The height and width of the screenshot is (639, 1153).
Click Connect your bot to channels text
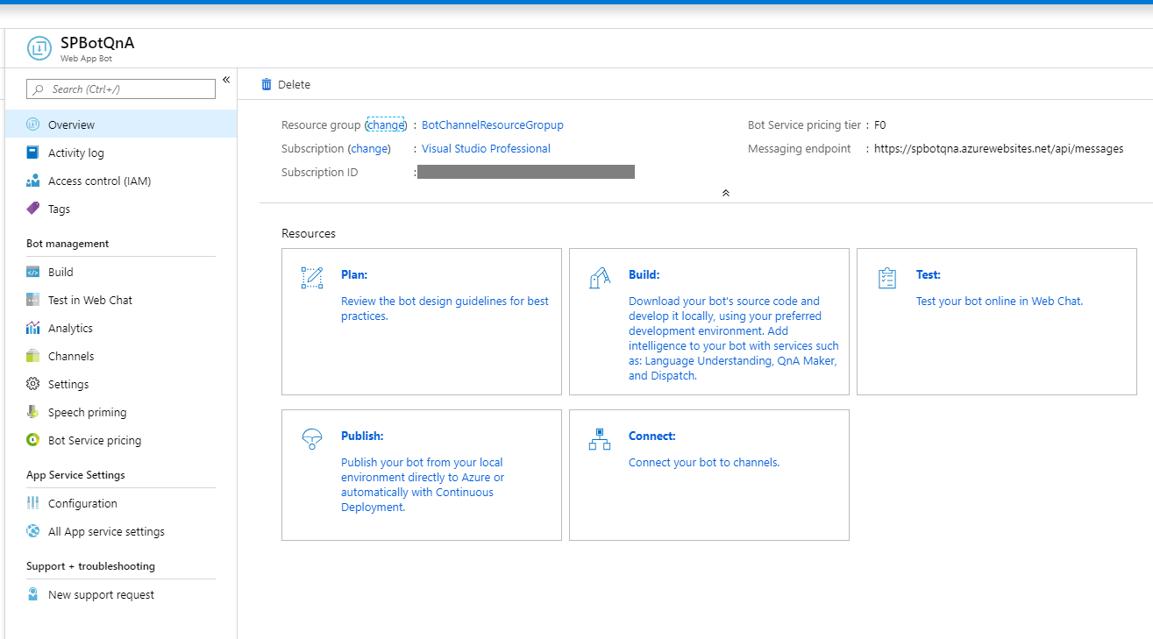pos(704,462)
